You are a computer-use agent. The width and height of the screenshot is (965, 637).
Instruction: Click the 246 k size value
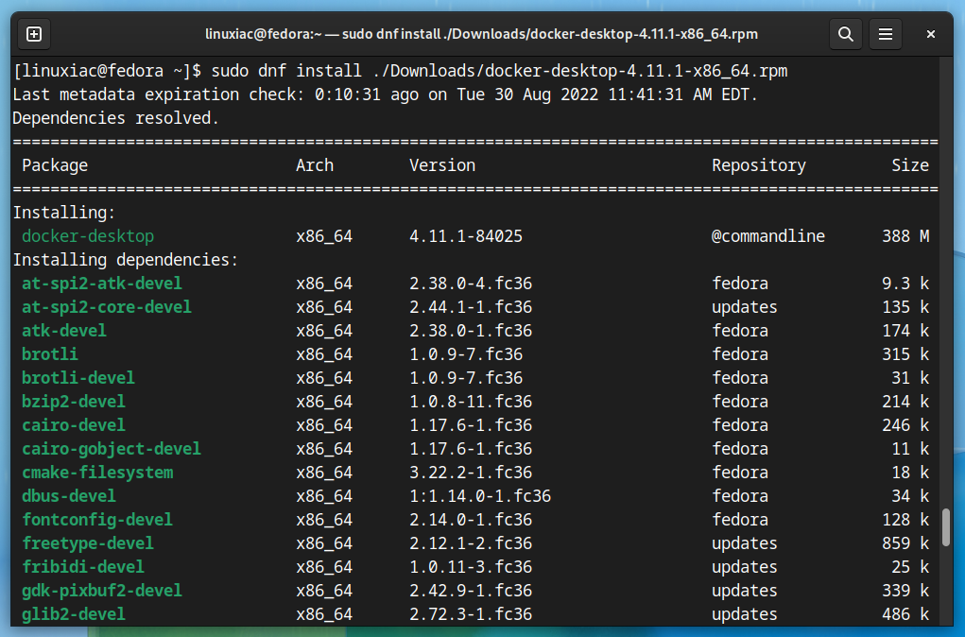[x=905, y=425]
